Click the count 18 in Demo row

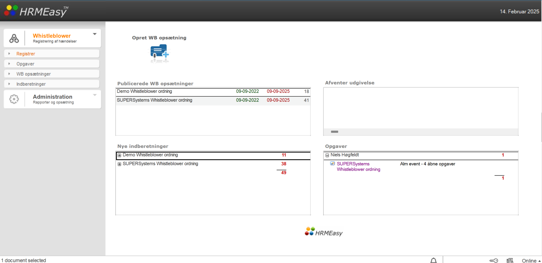(x=306, y=91)
